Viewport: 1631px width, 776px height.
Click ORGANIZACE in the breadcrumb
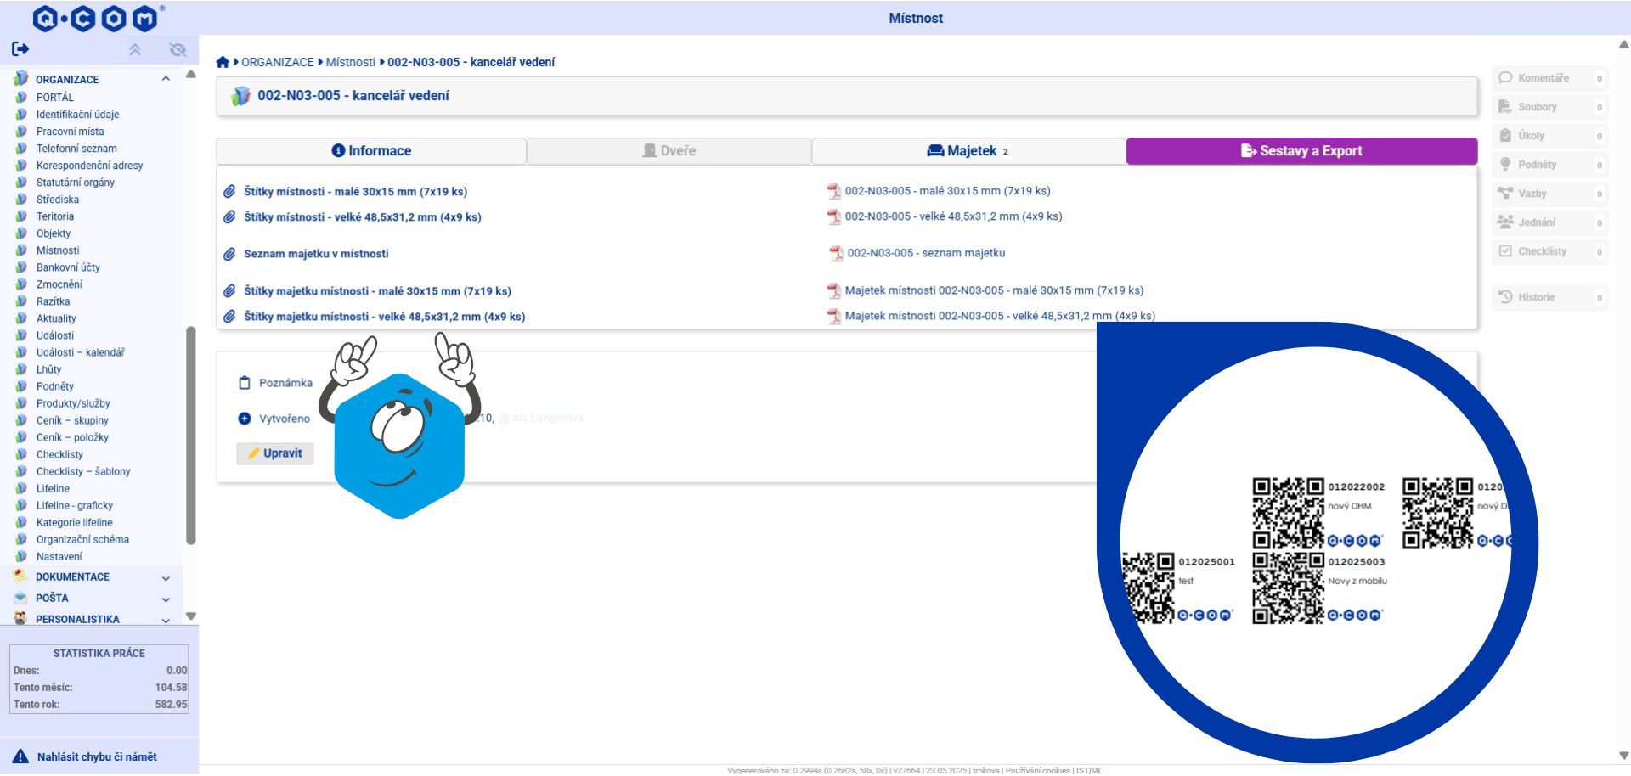point(278,62)
